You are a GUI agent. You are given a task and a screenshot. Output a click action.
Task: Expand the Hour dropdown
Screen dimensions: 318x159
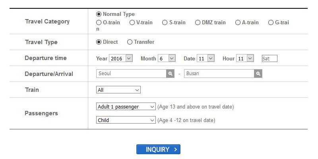pyautogui.click(x=245, y=58)
